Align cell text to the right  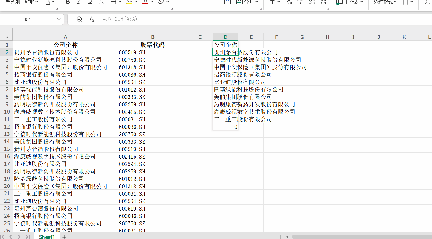(205, 2)
